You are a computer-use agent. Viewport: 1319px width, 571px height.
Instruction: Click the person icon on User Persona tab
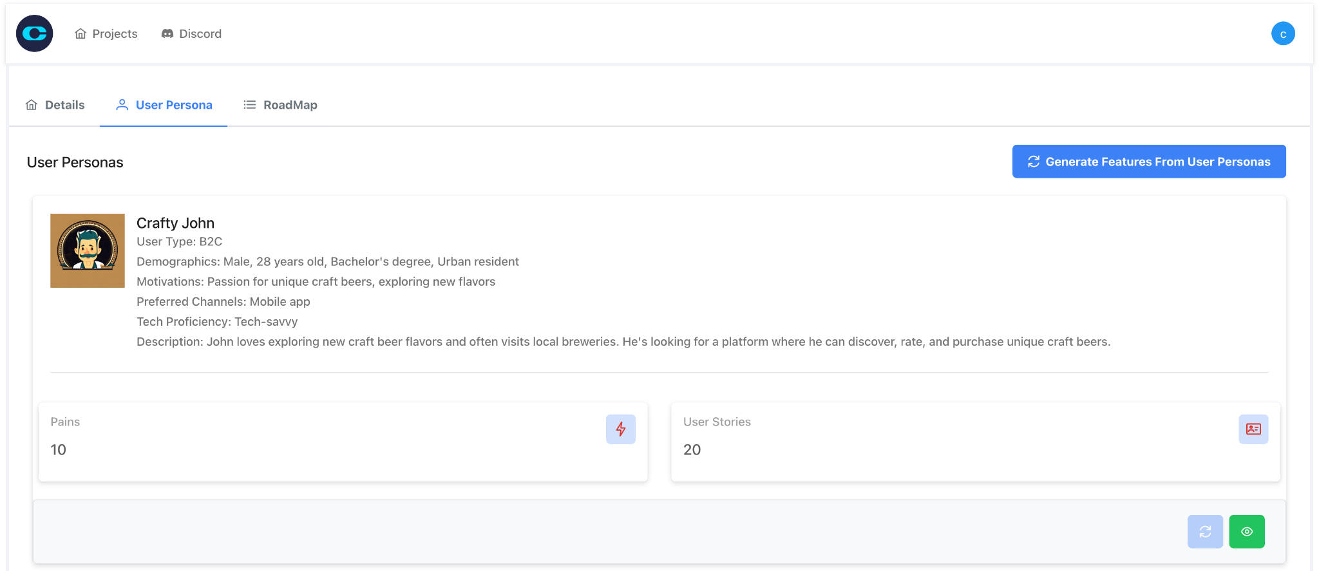coord(122,105)
